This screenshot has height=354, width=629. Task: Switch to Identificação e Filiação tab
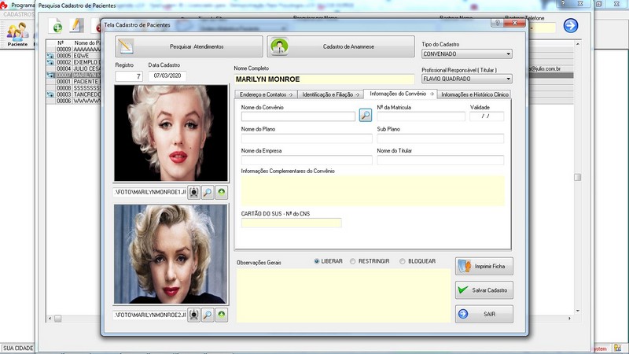330,94
